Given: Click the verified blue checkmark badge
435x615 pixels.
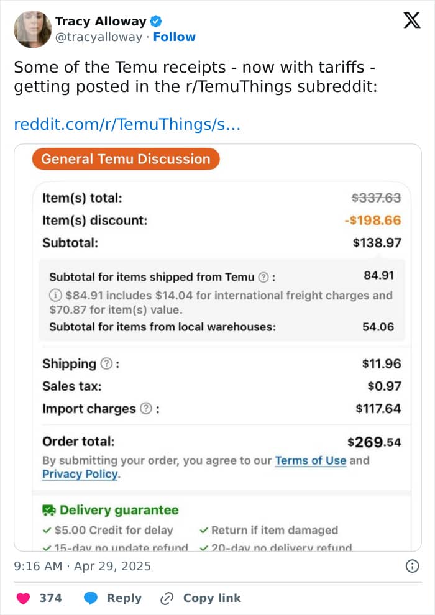Looking at the screenshot, I should tap(157, 20).
